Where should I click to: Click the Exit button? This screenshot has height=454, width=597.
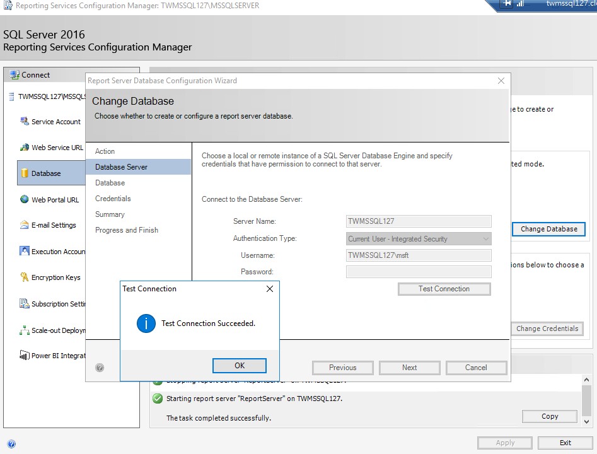click(565, 443)
